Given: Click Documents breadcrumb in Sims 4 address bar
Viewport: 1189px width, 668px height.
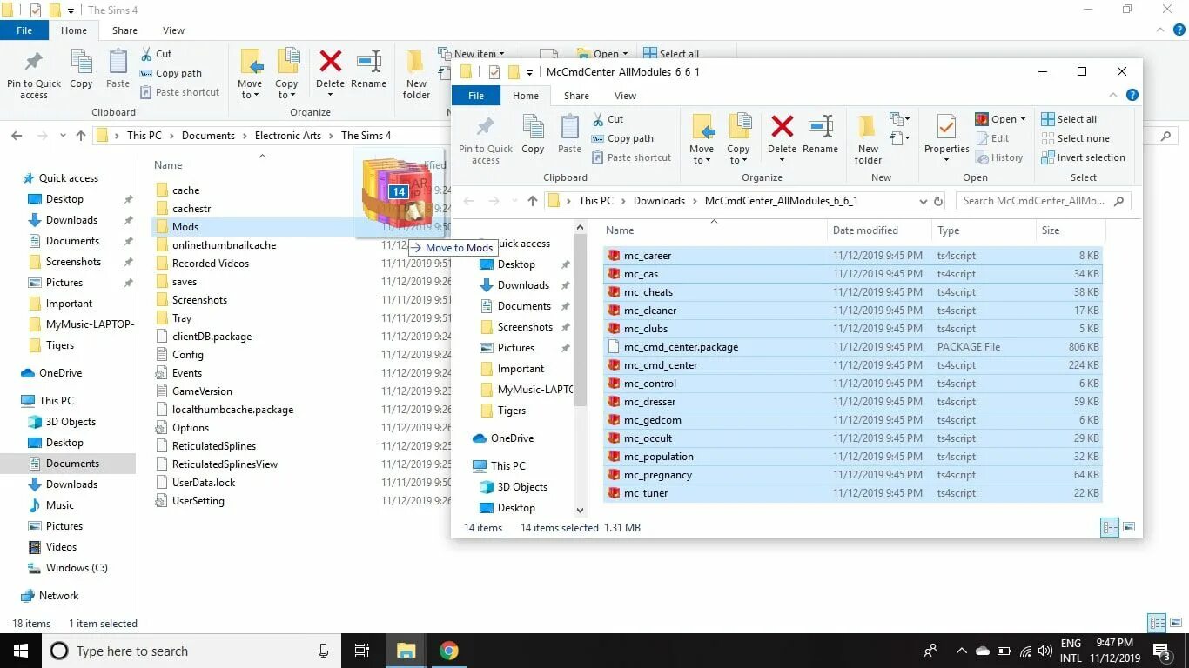Looking at the screenshot, I should (208, 136).
